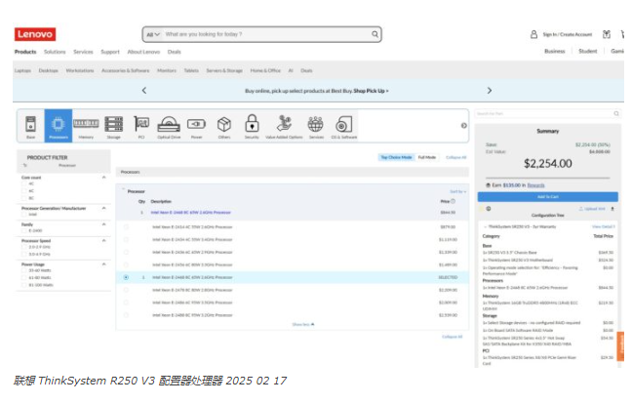Open Servers & Storage in the sub navigation
631x404 pixels.
[224, 70]
